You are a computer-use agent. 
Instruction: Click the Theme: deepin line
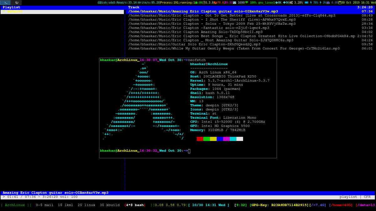(x=214, y=105)
